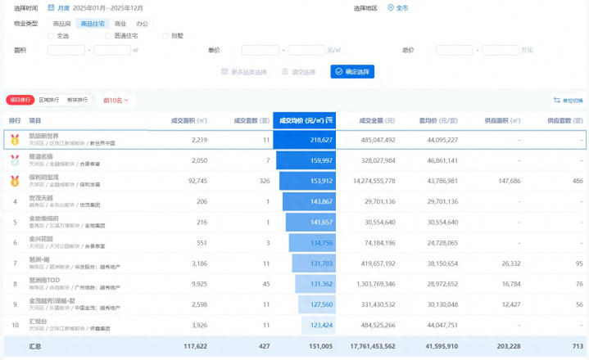Check the 全选 checkbox
This screenshot has height=360, width=589.
(x=52, y=36)
